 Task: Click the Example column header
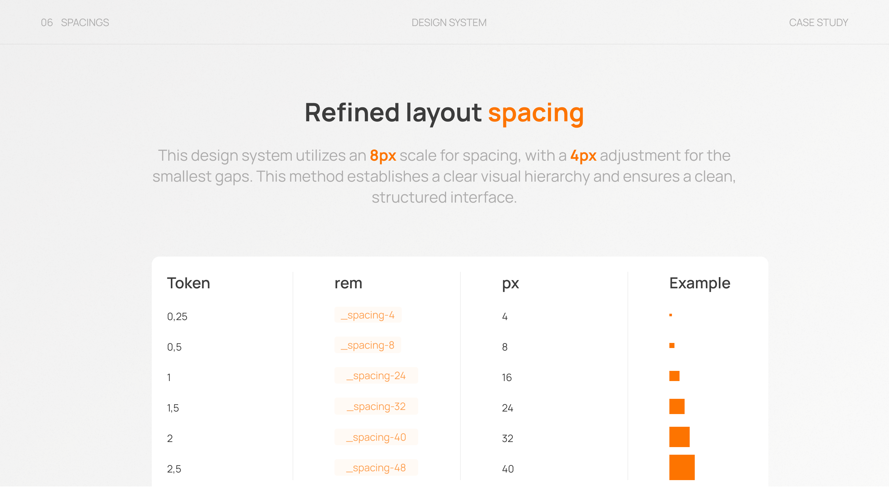(699, 283)
